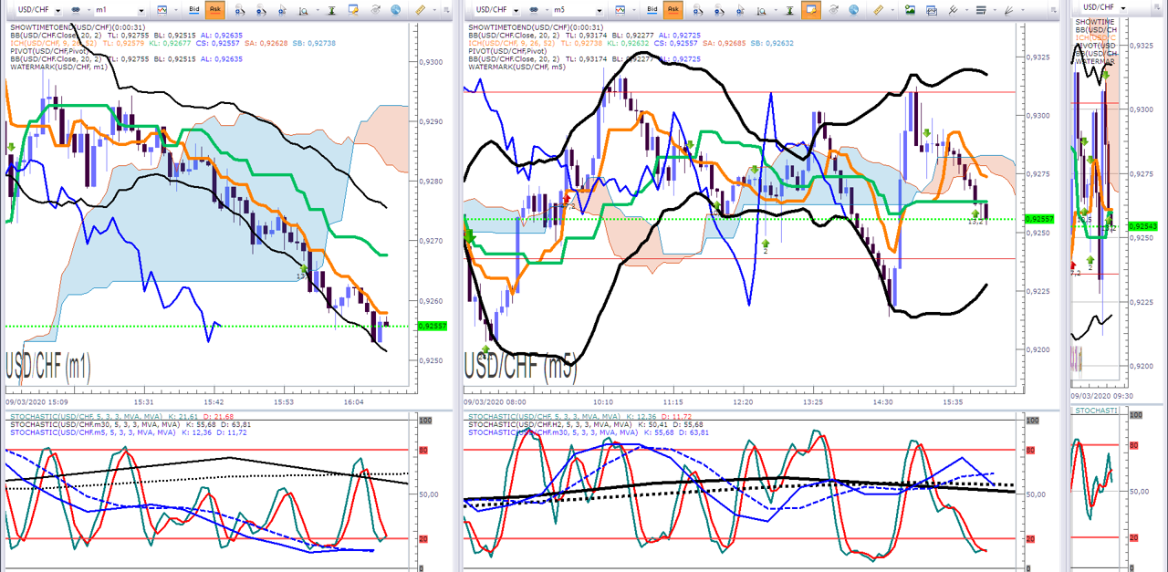Toggle Bid price mode in m5 chart
Viewport: 1168px width, 572px height.
tap(652, 10)
